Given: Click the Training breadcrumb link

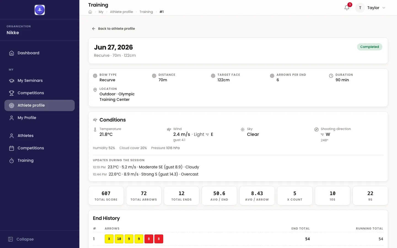Looking at the screenshot, I should 146,12.
